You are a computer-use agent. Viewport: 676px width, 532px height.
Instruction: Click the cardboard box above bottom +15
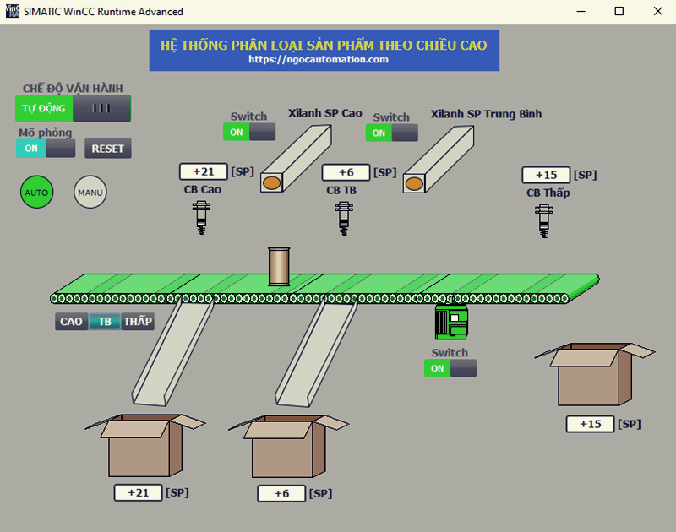[595, 374]
